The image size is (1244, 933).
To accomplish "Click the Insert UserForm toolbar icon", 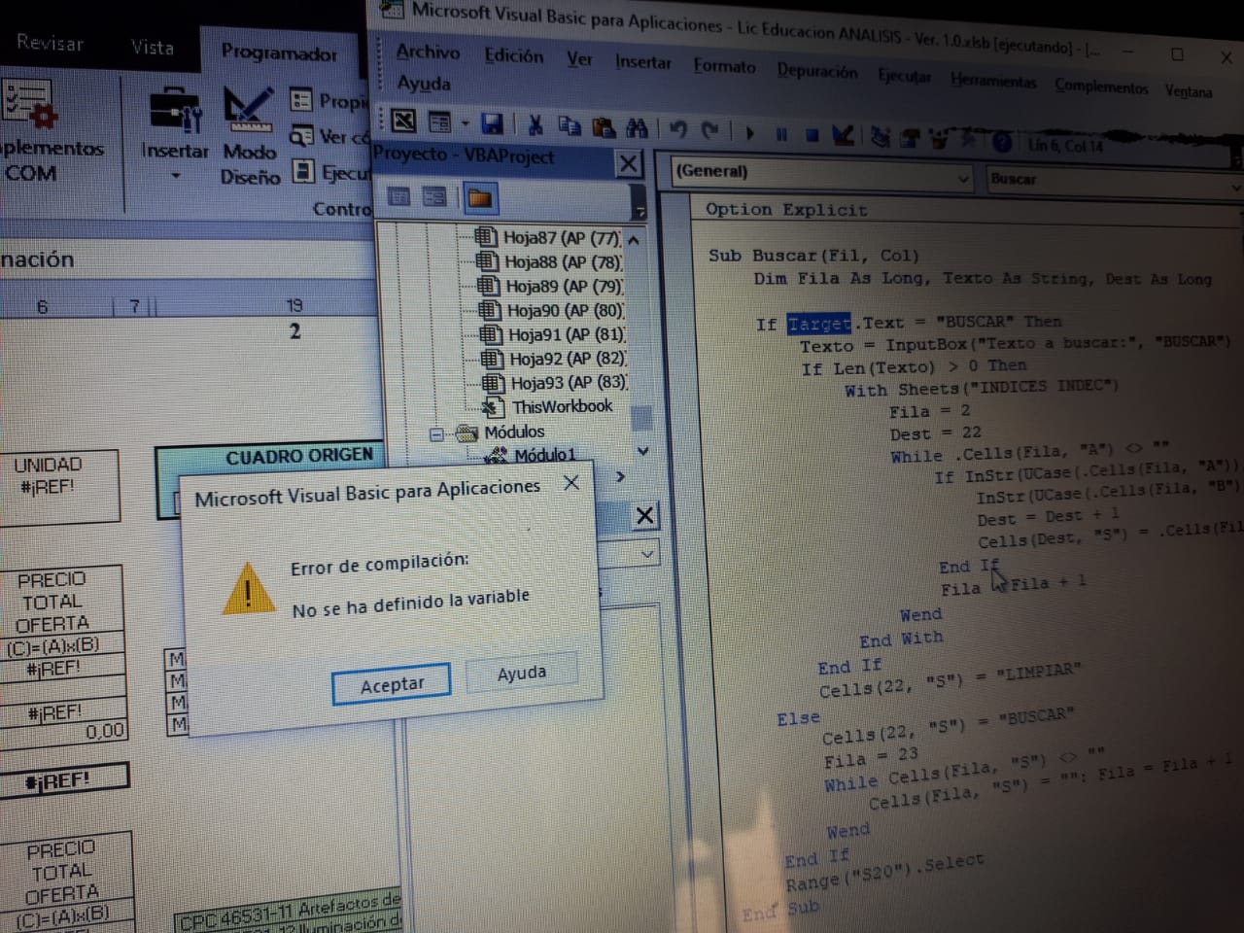I will 440,121.
